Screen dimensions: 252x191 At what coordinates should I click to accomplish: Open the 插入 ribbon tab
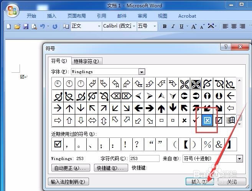(52, 16)
